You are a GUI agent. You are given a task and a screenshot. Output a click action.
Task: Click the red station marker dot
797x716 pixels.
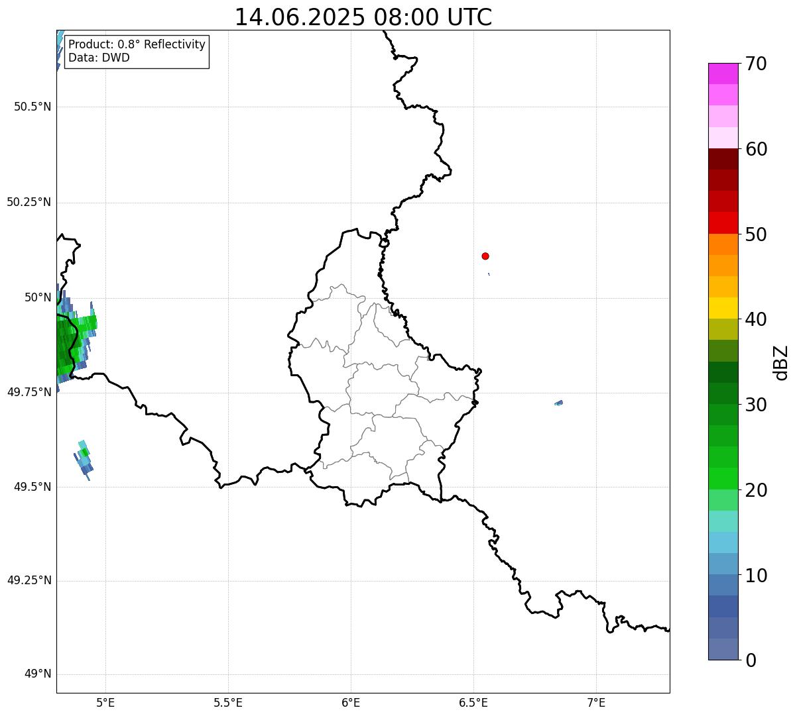[x=485, y=256]
